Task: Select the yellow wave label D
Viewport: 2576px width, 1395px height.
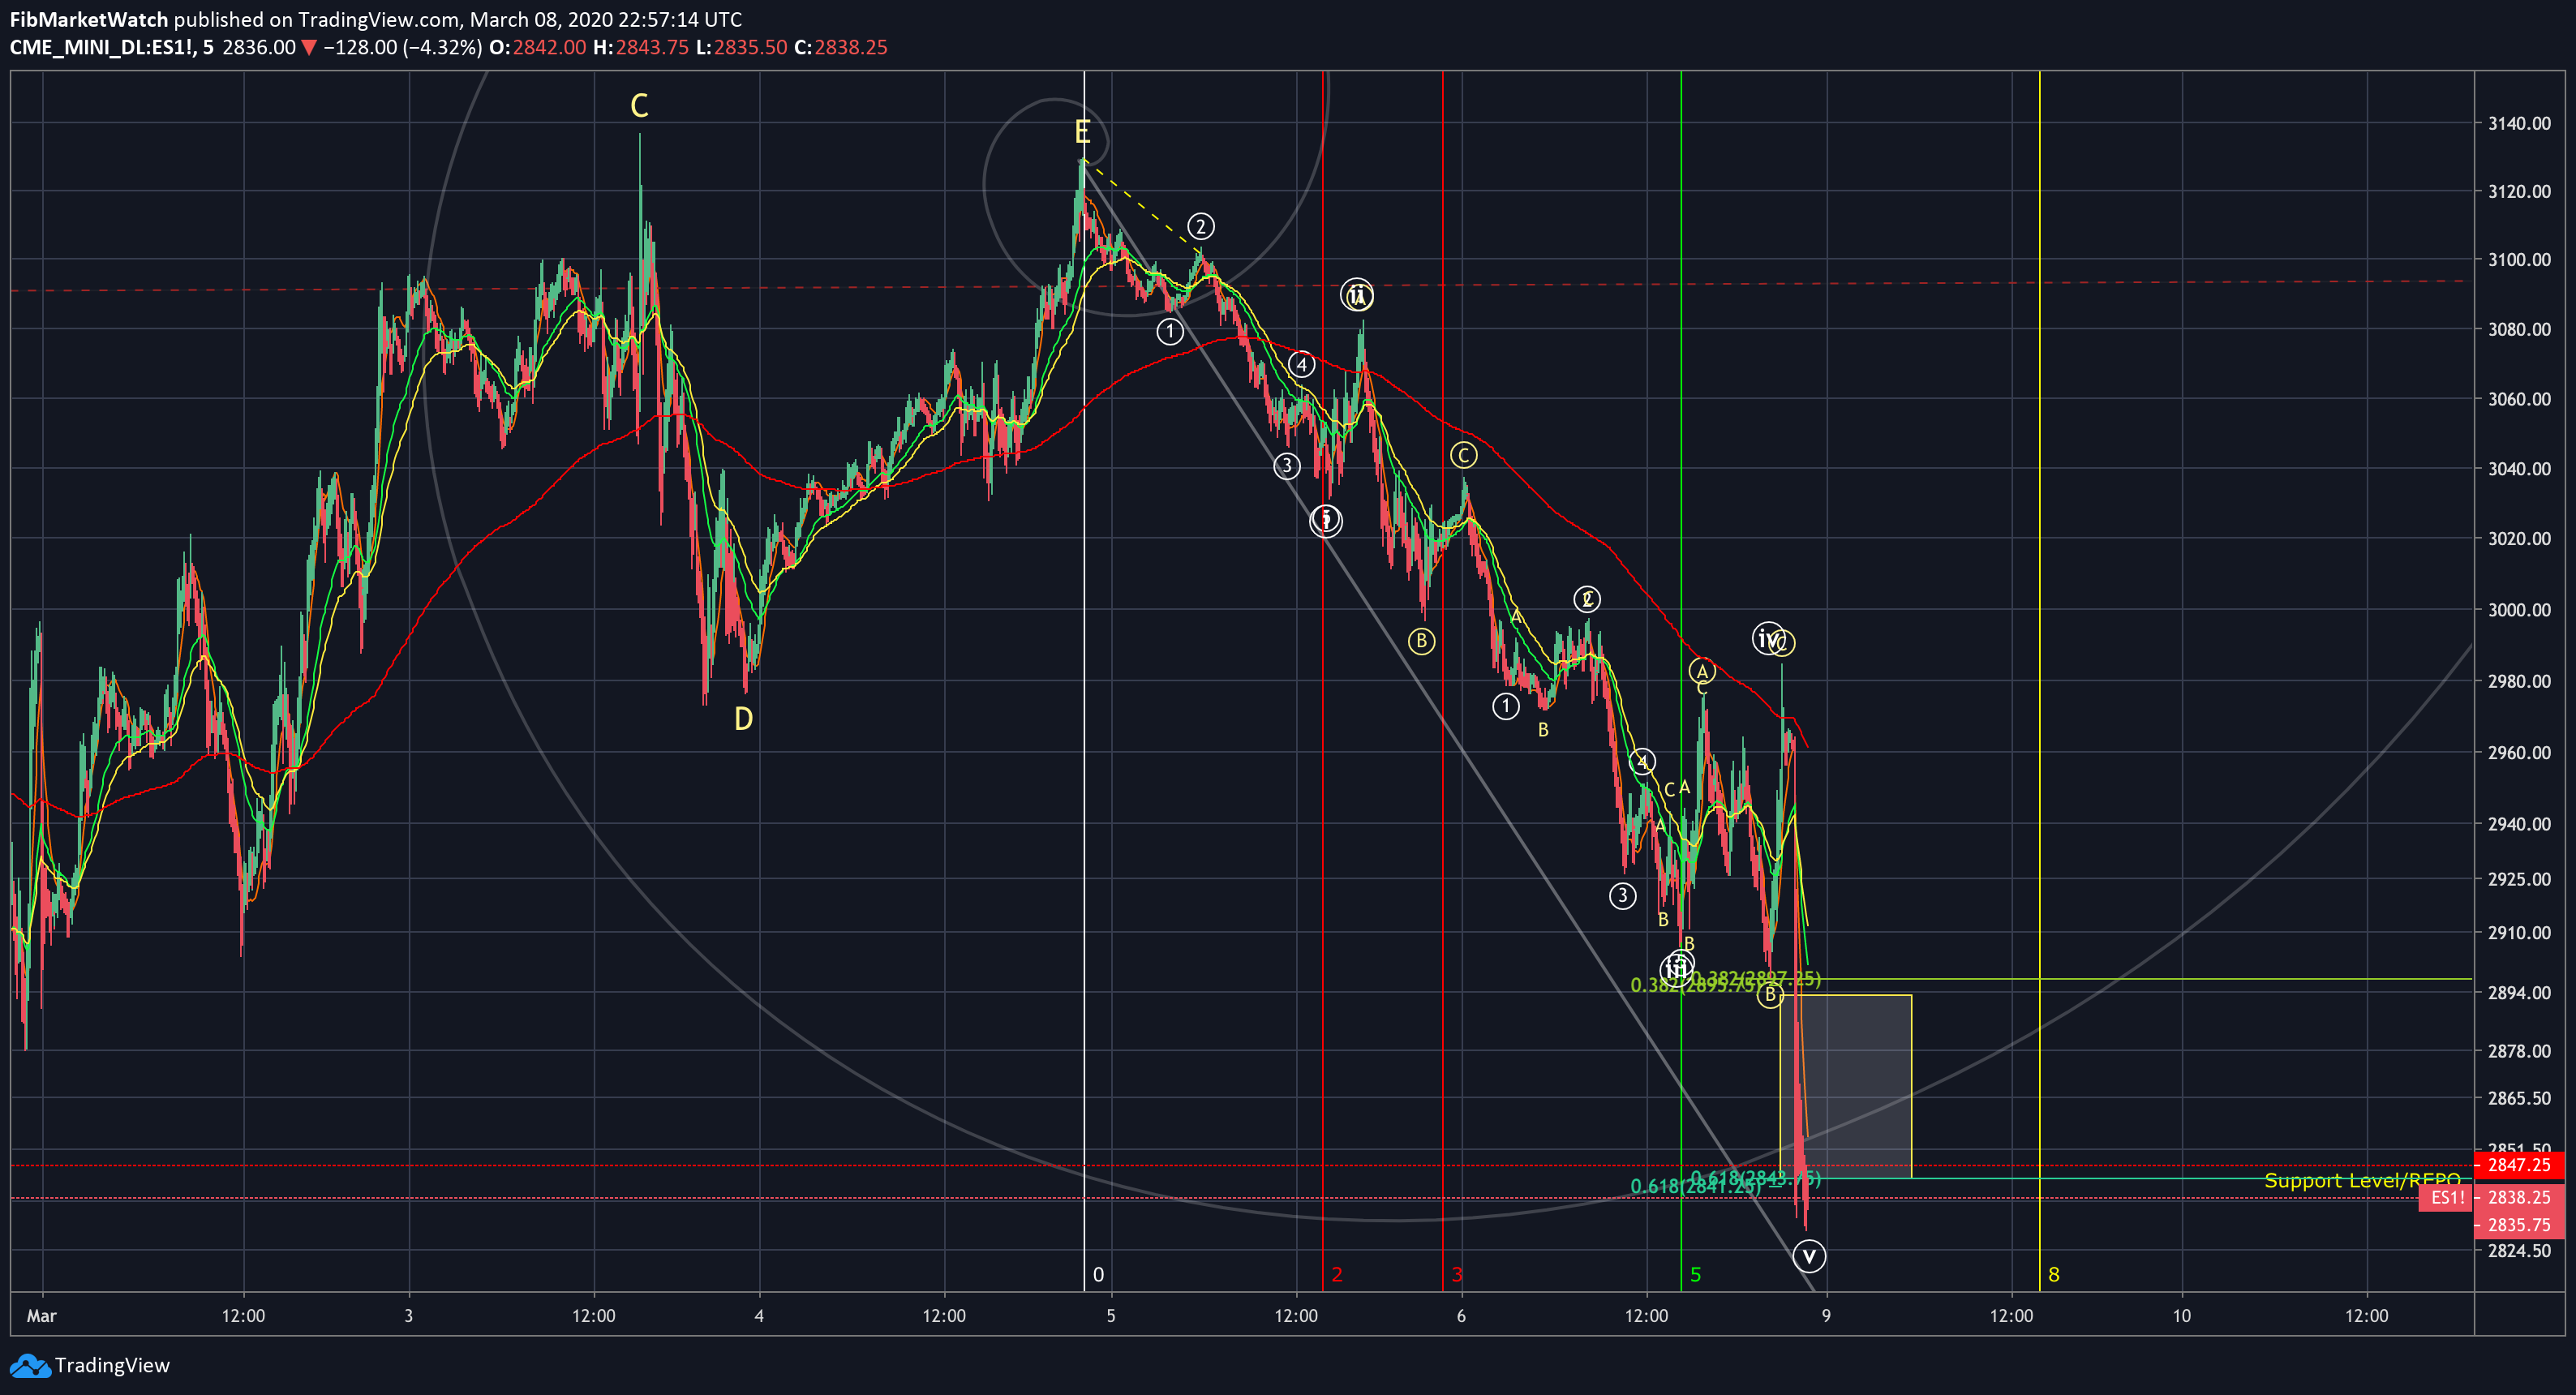Action: point(743,718)
